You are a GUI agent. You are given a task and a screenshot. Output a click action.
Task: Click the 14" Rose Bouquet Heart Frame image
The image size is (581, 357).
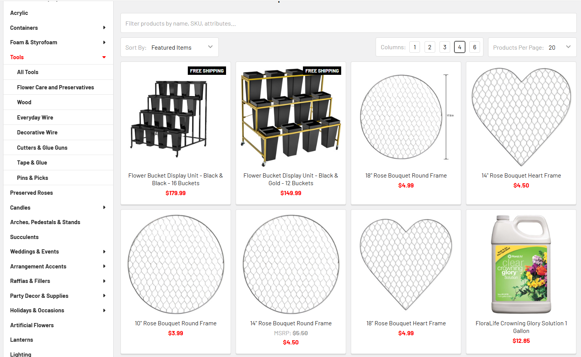(521, 116)
